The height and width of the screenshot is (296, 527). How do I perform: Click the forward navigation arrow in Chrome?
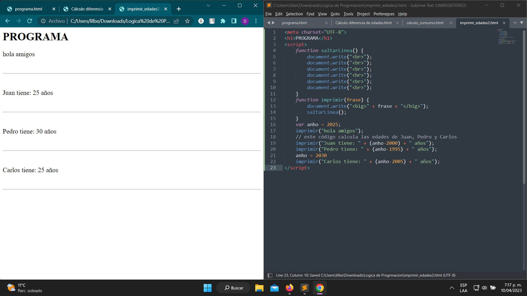tap(18, 21)
